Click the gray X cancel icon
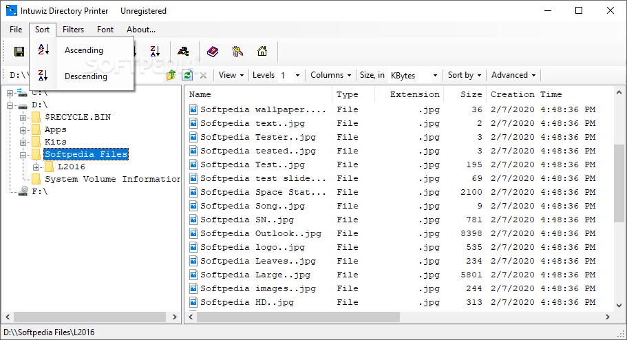 (203, 75)
